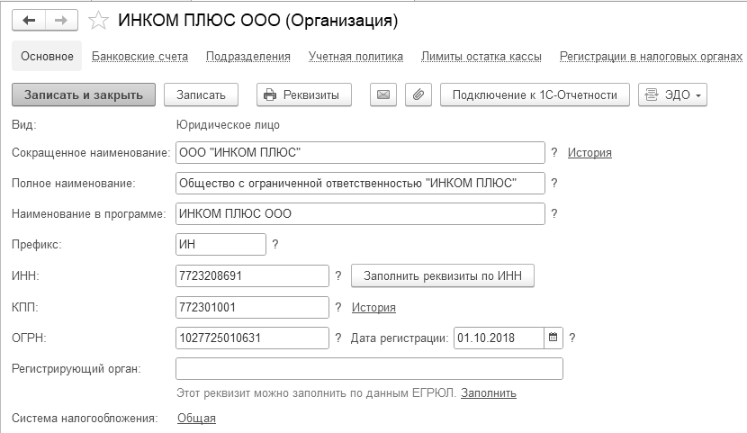Click the Общая taxation system link
747x433 pixels.
click(x=196, y=418)
